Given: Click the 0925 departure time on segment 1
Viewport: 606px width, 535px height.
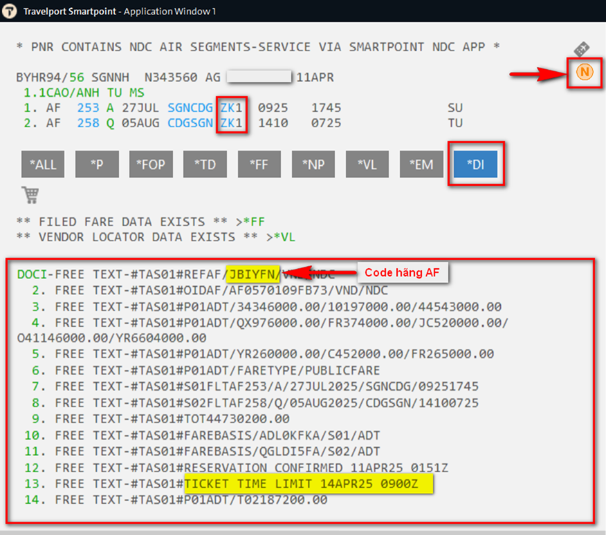Looking at the screenshot, I should point(273,108).
